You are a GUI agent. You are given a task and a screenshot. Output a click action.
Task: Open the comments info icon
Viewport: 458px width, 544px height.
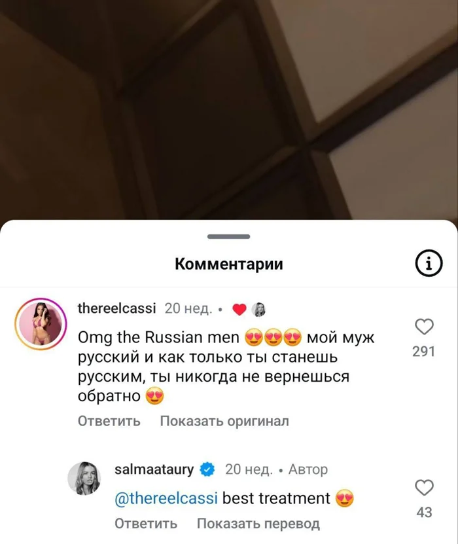429,263
